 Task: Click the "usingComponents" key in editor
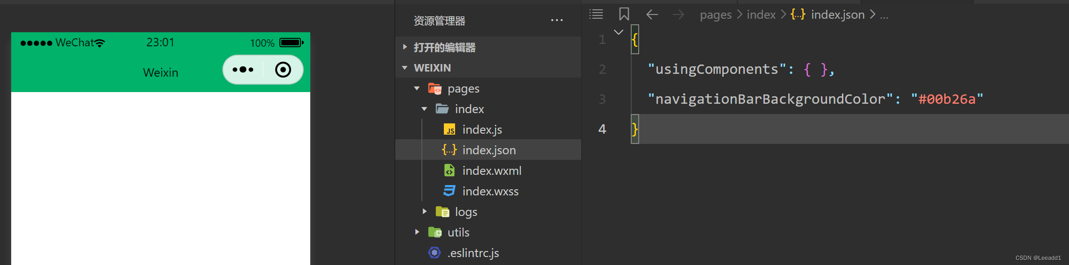(717, 69)
